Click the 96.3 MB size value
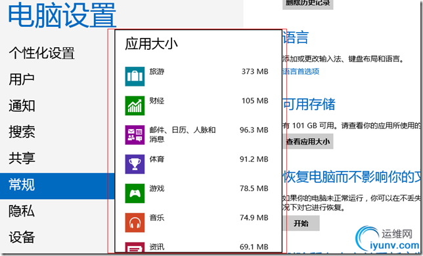Image resolution: width=423 pixels, height=256 pixels. 254,130
